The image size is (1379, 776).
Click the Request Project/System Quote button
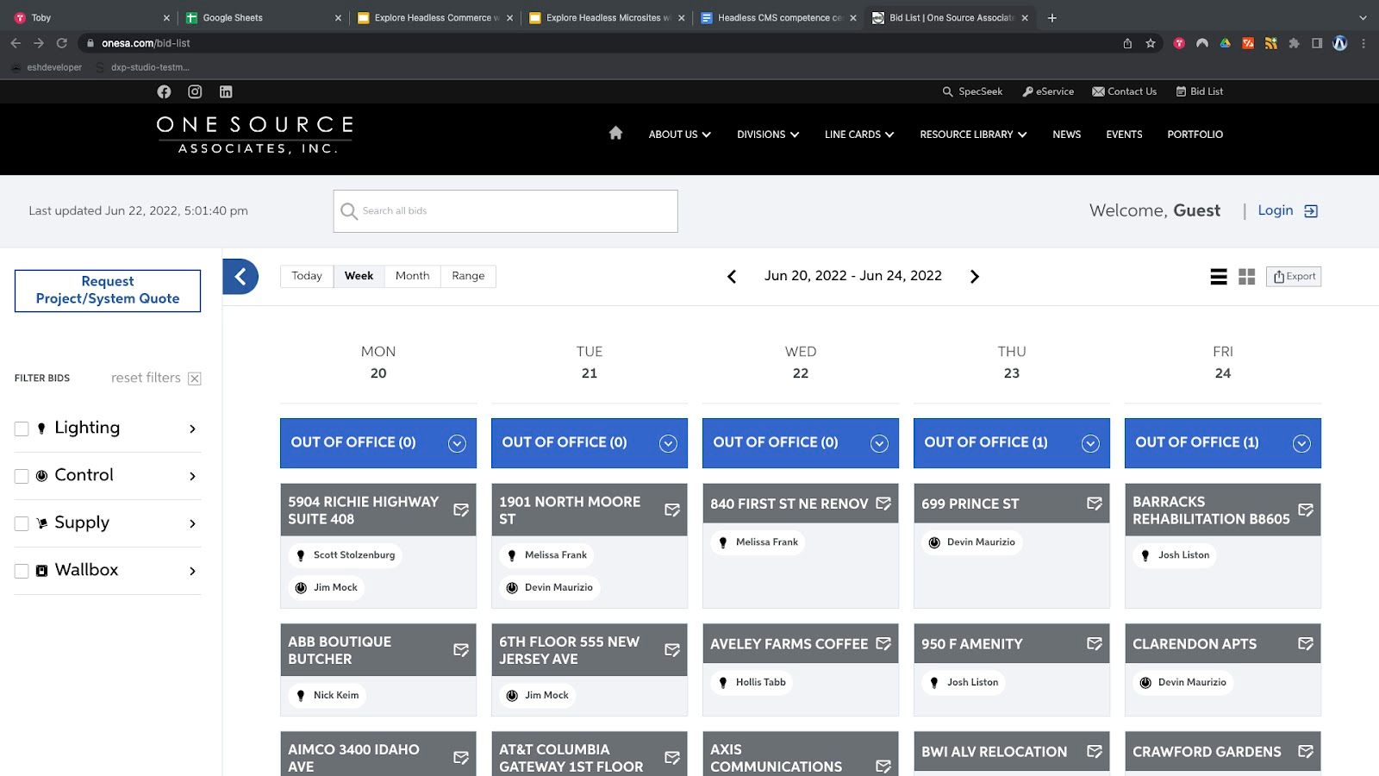click(x=108, y=291)
